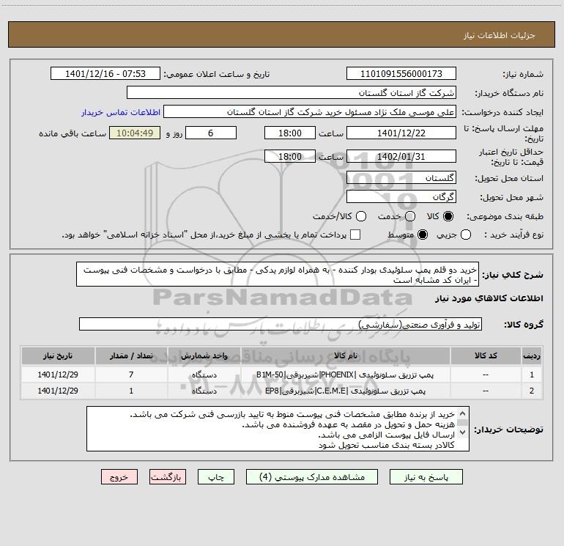This screenshot has height=546, width=564.
Task: Click the جزئیات اطلاعات نیاز page header
Action: [500, 35]
